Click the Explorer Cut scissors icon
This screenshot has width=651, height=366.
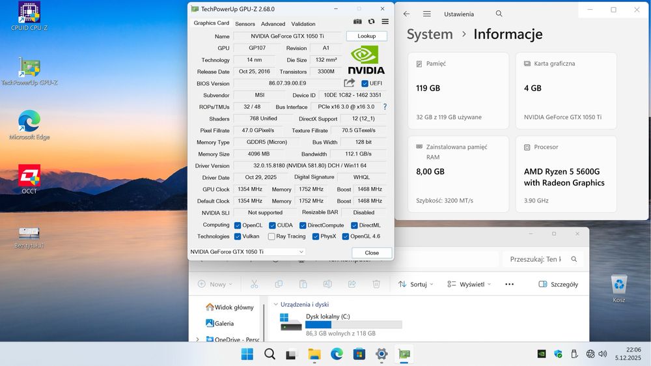coord(254,284)
